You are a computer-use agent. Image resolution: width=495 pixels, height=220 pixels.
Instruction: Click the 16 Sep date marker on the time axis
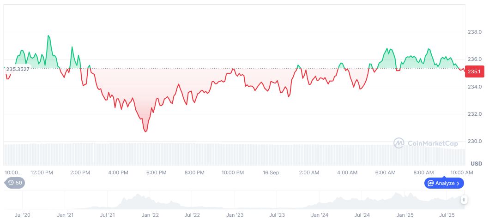coord(271,172)
